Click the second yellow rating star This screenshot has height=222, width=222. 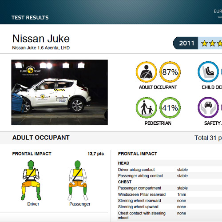click(x=212, y=44)
